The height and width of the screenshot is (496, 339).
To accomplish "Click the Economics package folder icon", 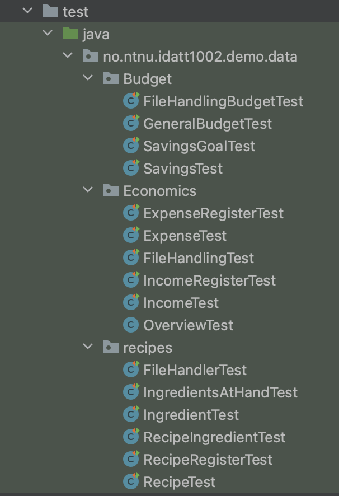I will (x=111, y=190).
